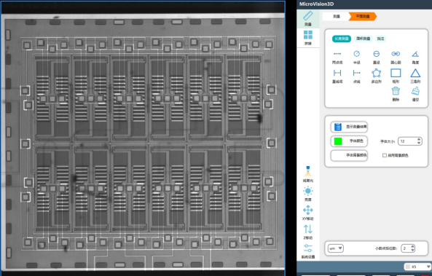Click the show measurement results (显示测量结果) button

click(x=349, y=127)
